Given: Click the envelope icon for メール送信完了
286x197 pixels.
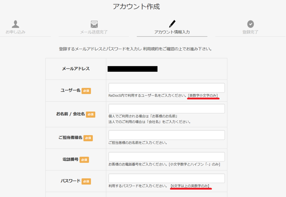Looking at the screenshot, I should pyautogui.click(x=94, y=24).
